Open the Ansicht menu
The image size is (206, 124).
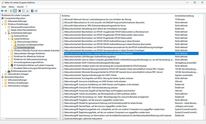click(20, 7)
